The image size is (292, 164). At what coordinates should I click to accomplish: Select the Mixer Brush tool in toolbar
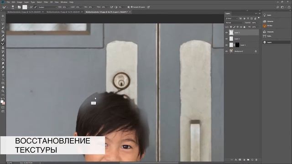[3, 44]
